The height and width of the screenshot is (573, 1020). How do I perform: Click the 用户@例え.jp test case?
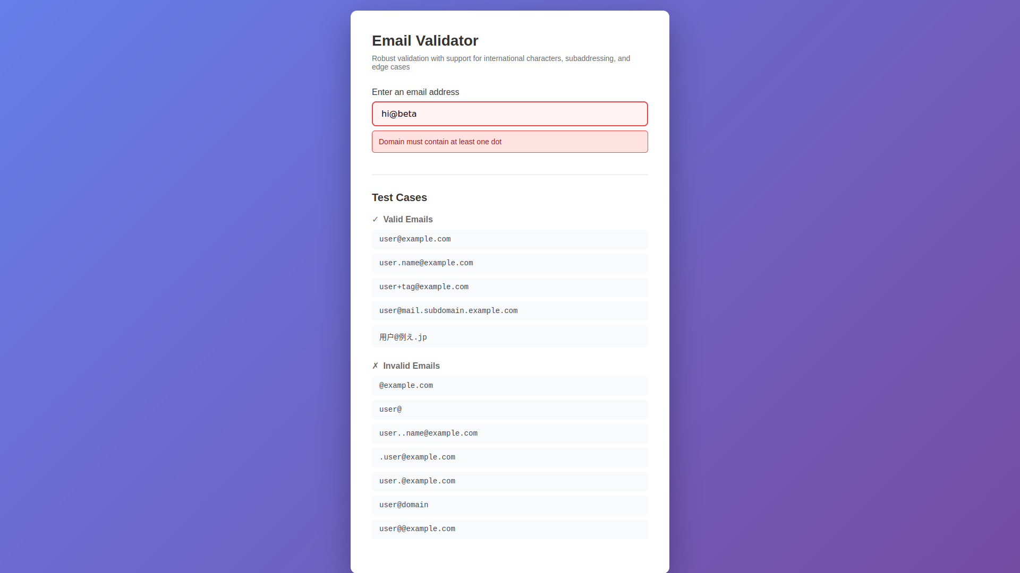pos(509,337)
